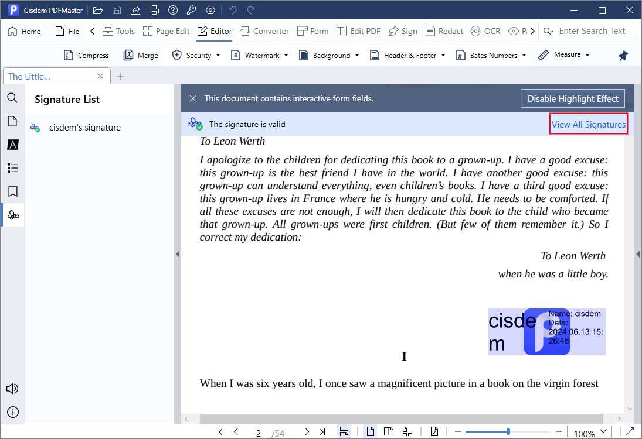The width and height of the screenshot is (642, 439).
Task: Collapse the left panel with arrow handle
Action: pos(178,254)
